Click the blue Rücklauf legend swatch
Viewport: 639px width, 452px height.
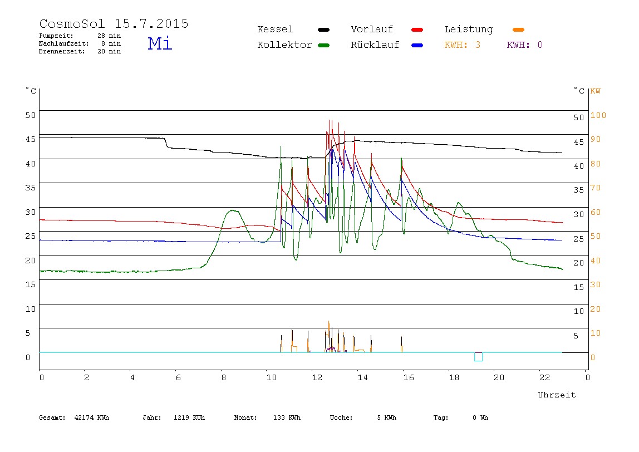pos(417,45)
